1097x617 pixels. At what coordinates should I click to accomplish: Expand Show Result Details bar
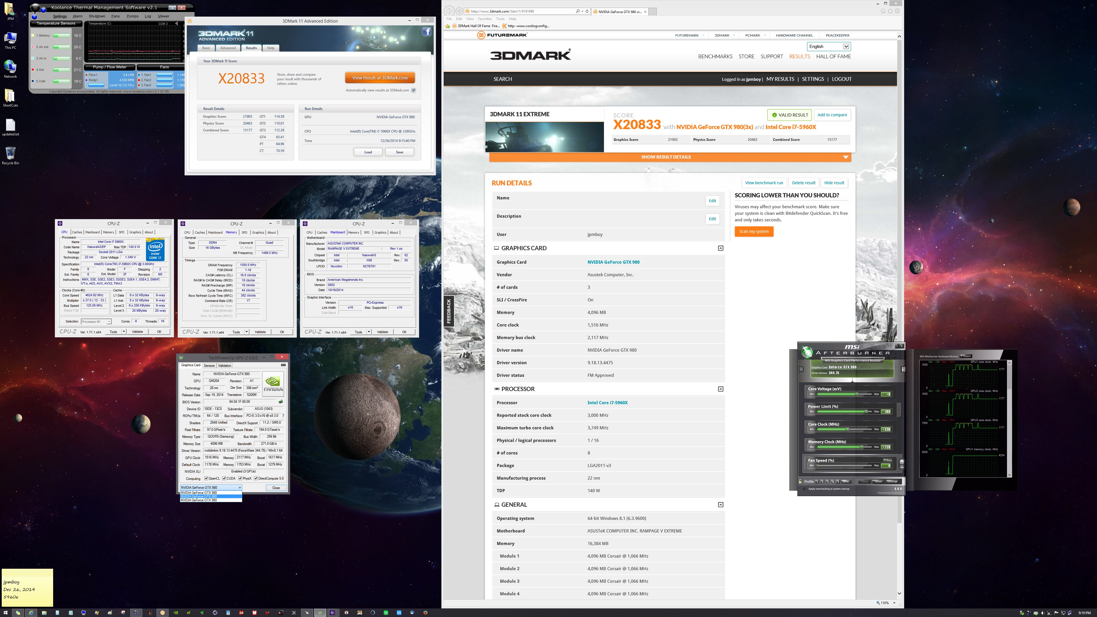670,157
